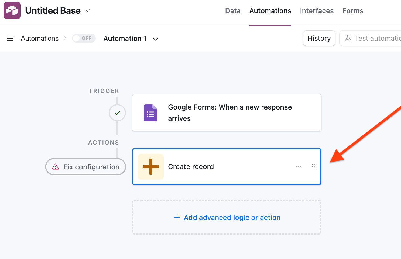This screenshot has width=401, height=259.
Task: Open the Automation 1 rename dropdown
Action: [x=156, y=39]
